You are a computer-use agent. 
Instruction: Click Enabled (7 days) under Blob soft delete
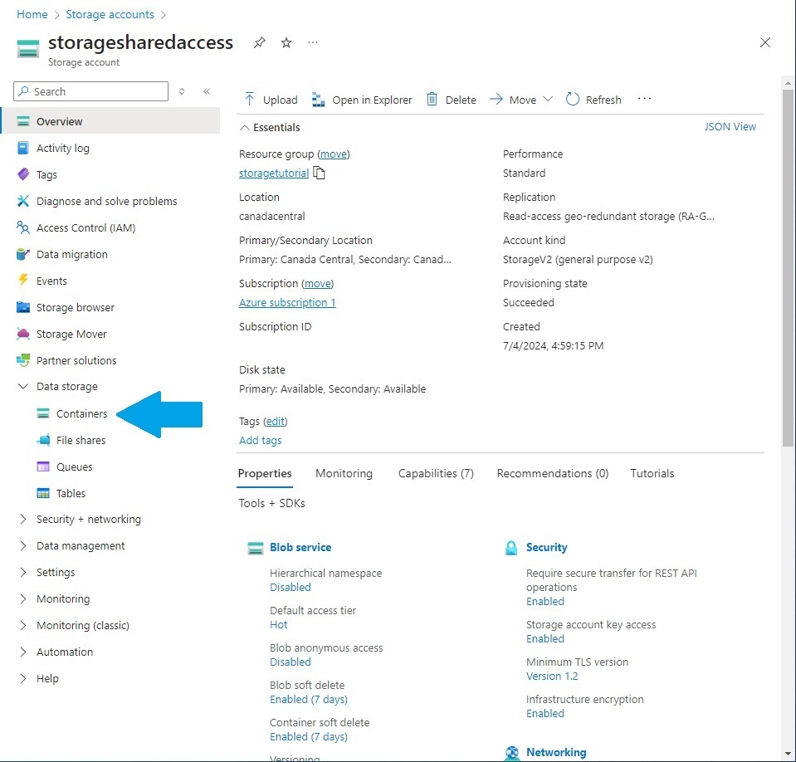309,700
